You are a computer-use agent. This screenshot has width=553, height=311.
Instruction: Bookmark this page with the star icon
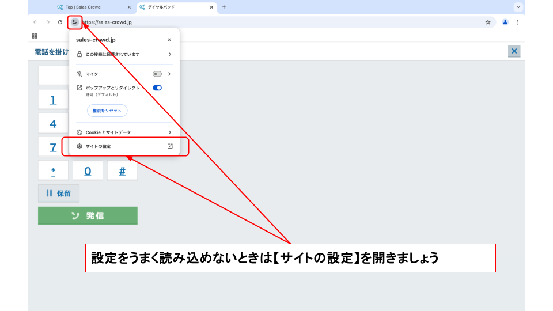click(488, 22)
